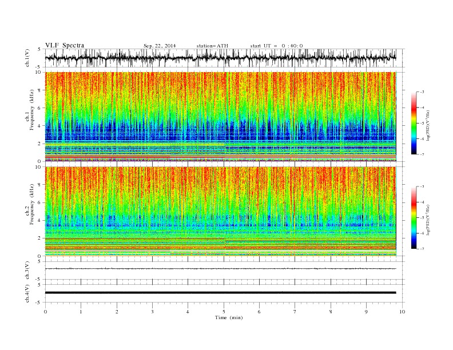Click the ch.2 spectrogram plot area
The height and width of the screenshot is (350, 453).
221,211
